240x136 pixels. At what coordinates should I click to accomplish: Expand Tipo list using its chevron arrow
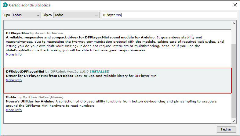coord(38,15)
